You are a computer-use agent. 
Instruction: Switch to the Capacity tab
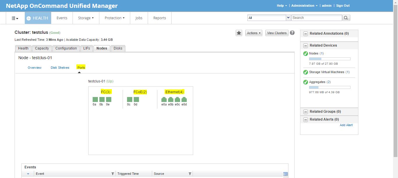click(x=42, y=48)
